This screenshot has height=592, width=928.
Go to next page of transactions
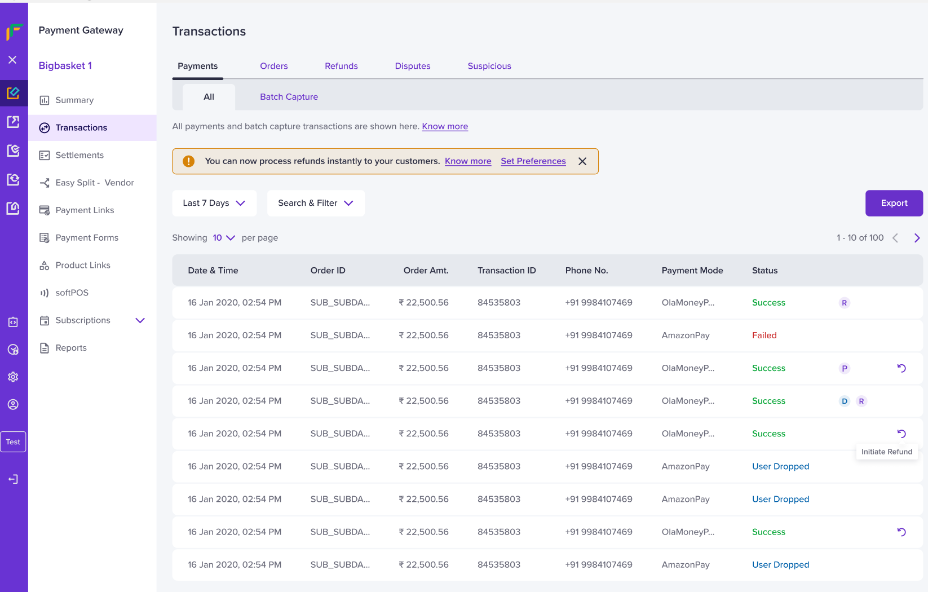(x=917, y=238)
